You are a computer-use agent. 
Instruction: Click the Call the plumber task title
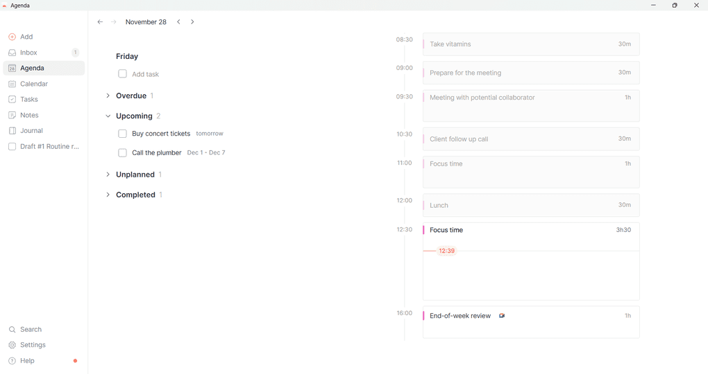pos(157,153)
